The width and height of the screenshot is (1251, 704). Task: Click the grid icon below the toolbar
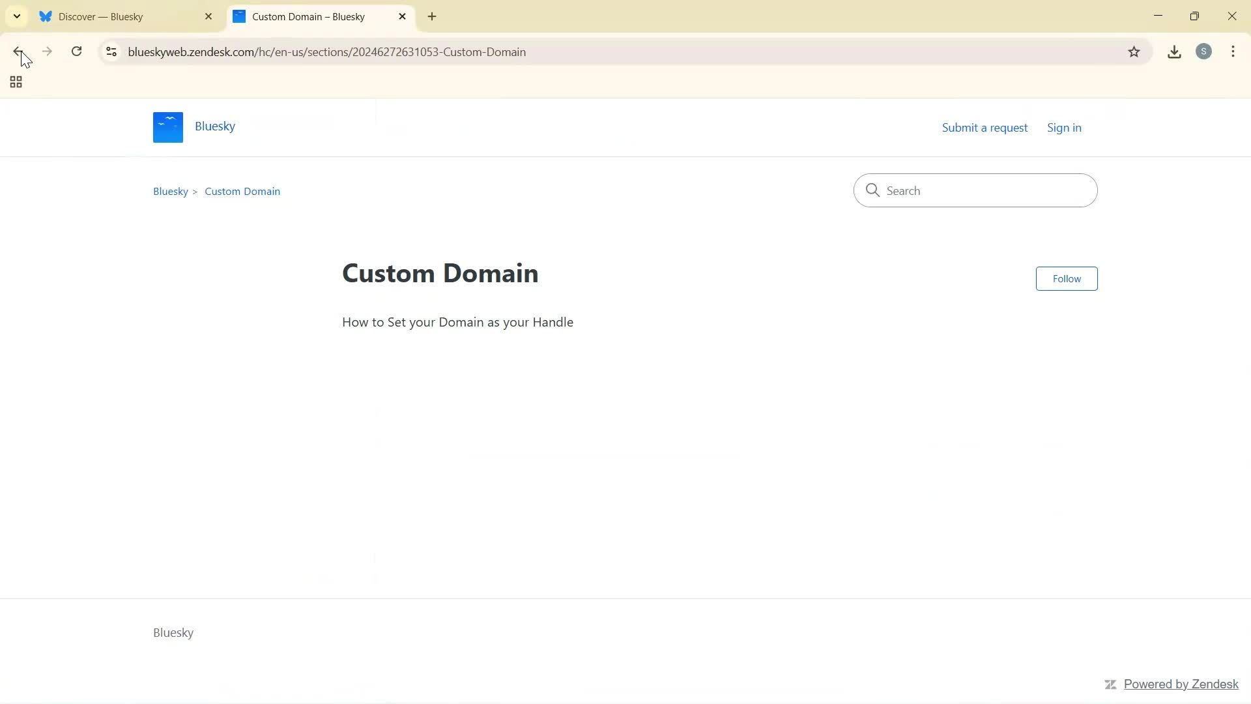click(x=15, y=82)
